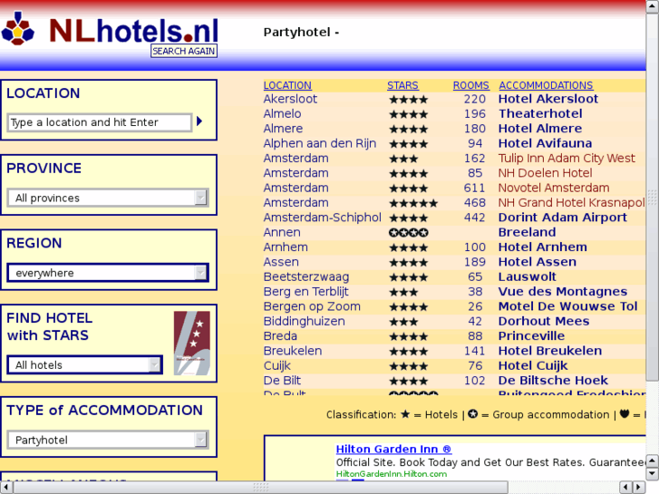
Task: Click the hotel stars classification image
Action: tap(192, 343)
